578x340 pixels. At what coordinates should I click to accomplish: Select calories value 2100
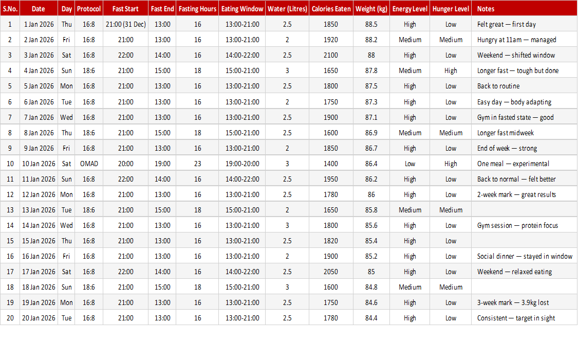331,56
